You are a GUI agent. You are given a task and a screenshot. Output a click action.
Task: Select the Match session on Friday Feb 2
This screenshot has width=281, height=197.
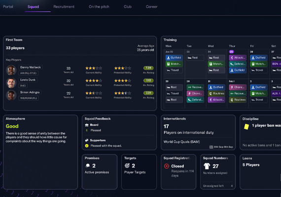click(259, 94)
